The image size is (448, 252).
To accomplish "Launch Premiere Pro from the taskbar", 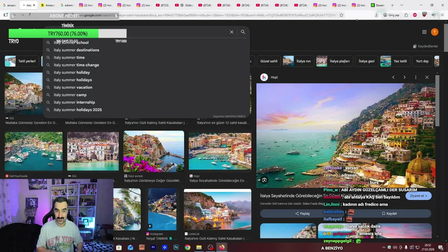I will 153,247.
